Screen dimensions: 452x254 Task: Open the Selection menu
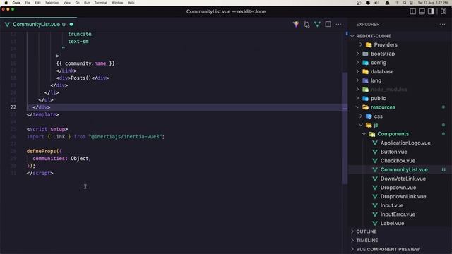[x=52, y=3]
